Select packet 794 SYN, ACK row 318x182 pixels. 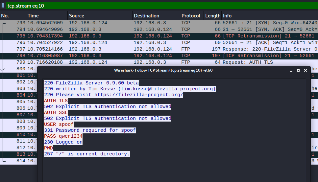(159, 29)
